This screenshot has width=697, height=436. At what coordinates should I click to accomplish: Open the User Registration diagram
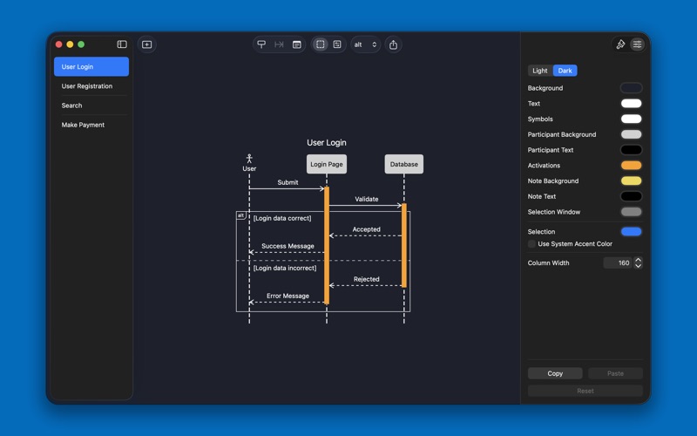pos(91,85)
